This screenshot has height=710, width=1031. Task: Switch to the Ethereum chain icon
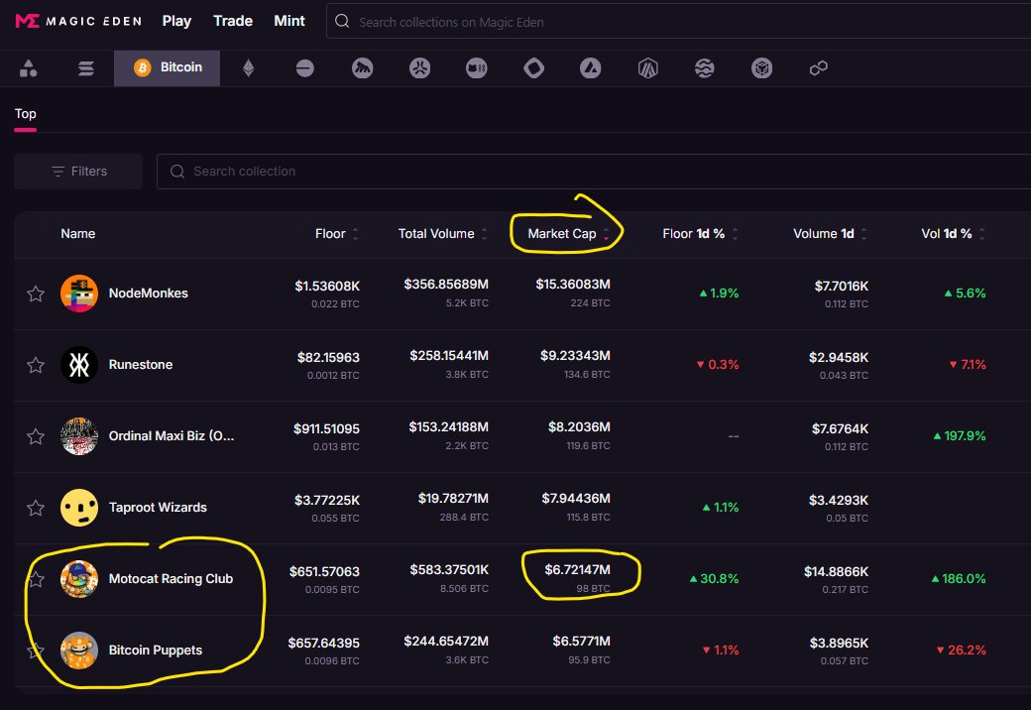[x=249, y=67]
